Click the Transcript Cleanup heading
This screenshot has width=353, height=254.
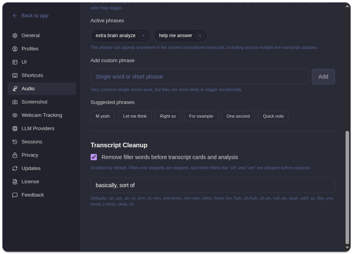119,145
